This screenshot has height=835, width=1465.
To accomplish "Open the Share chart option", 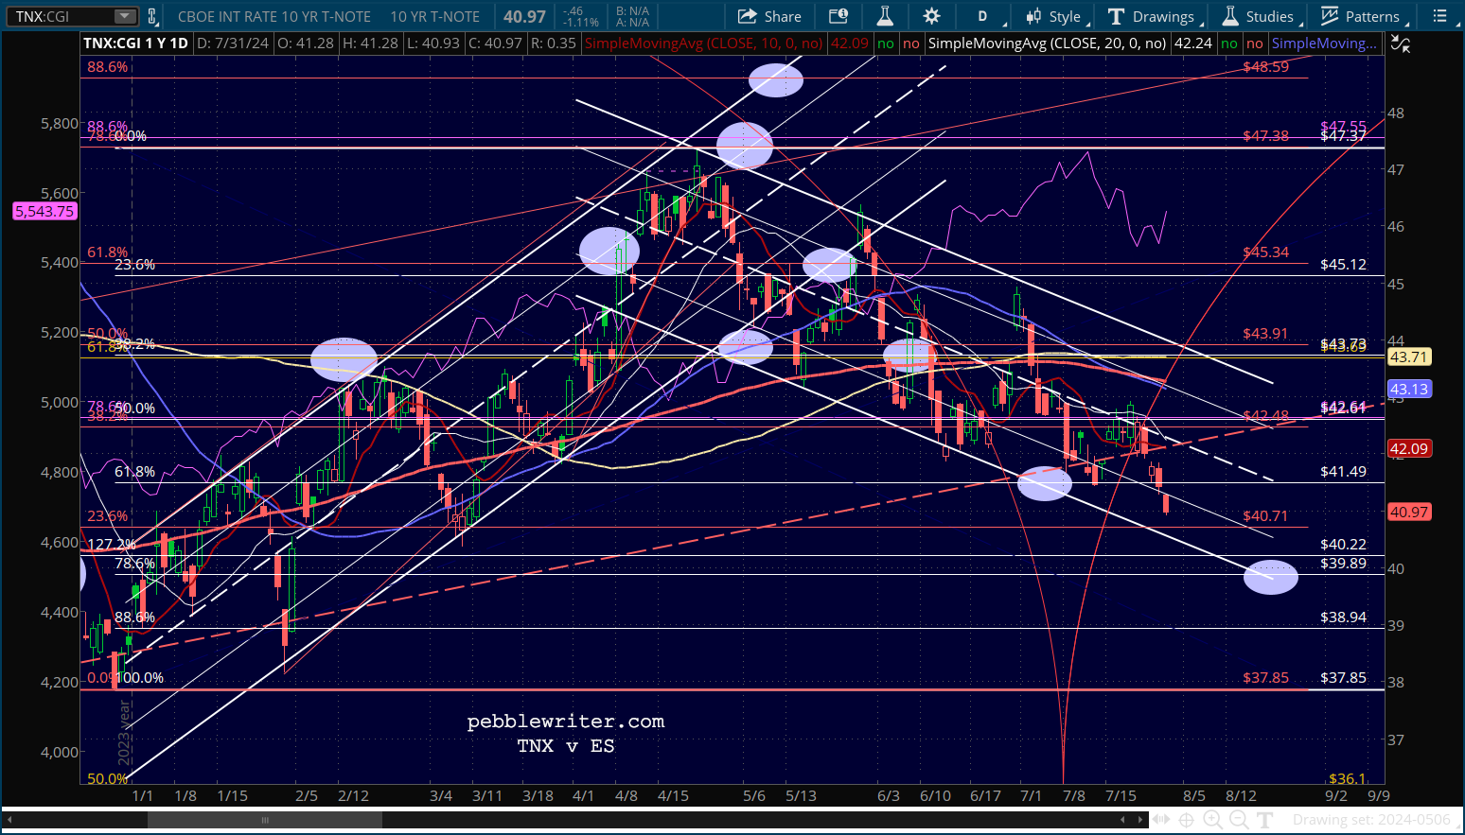I will click(x=769, y=16).
